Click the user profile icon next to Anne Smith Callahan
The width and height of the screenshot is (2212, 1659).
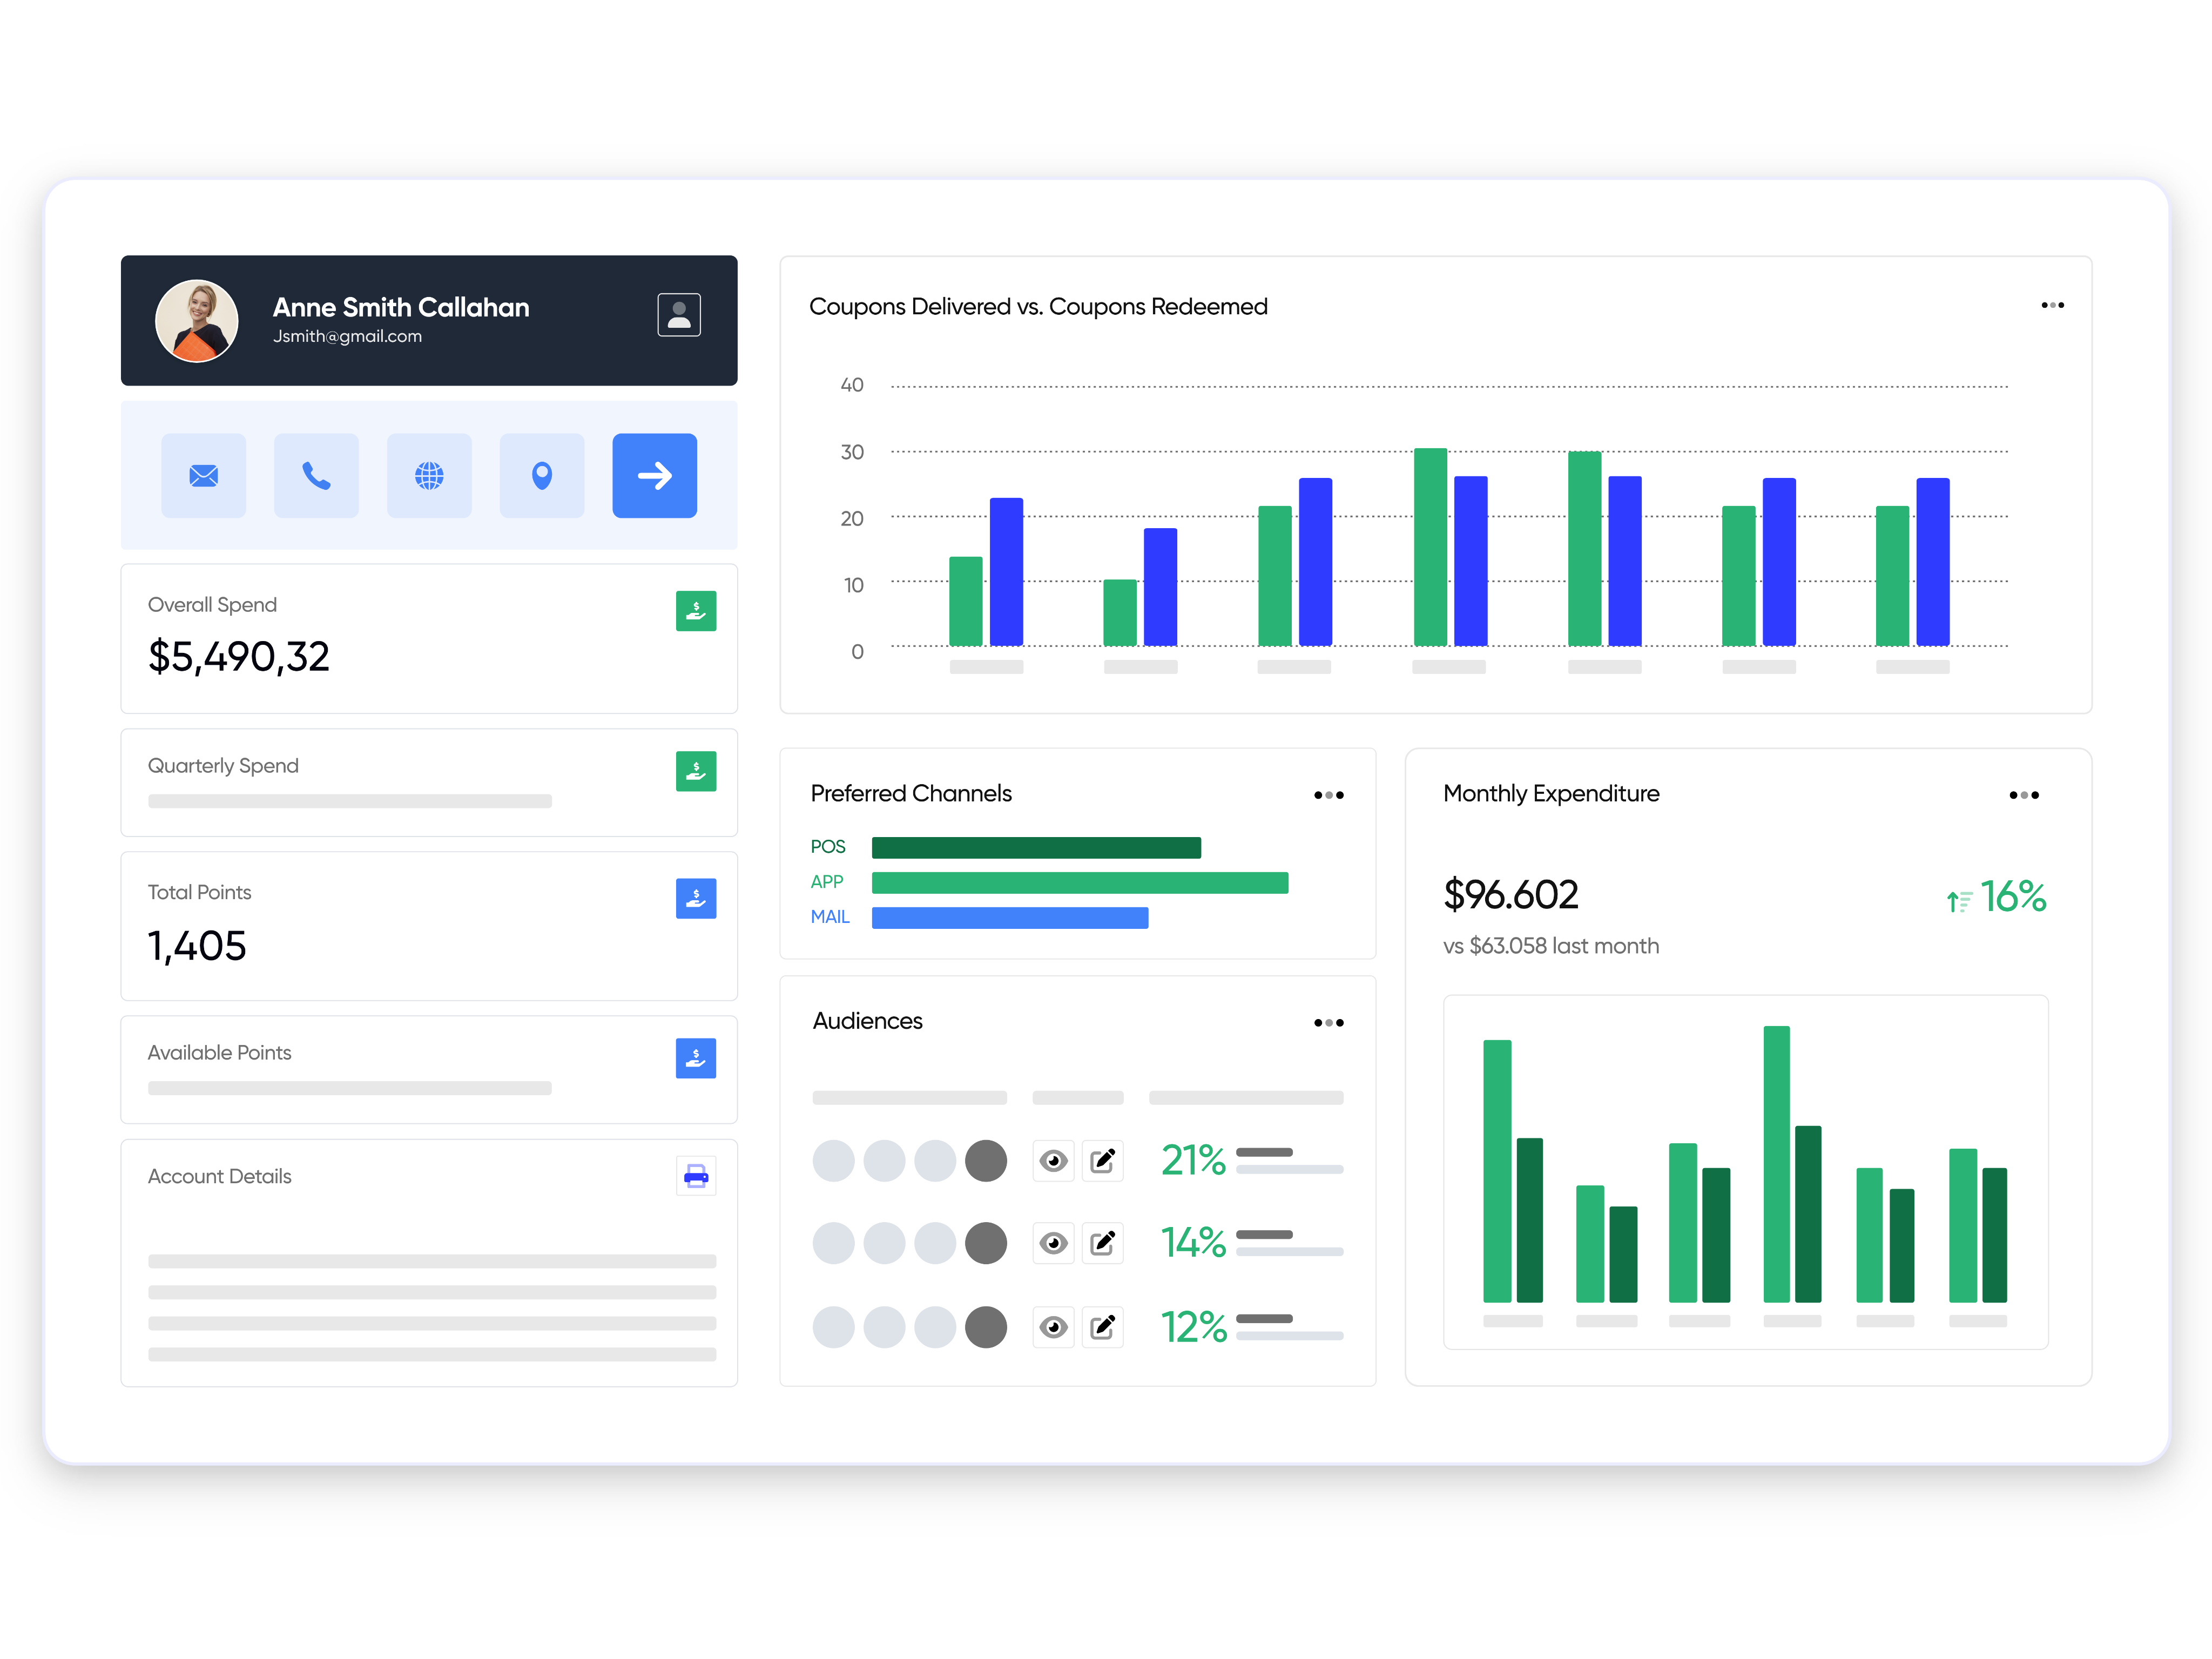[678, 314]
